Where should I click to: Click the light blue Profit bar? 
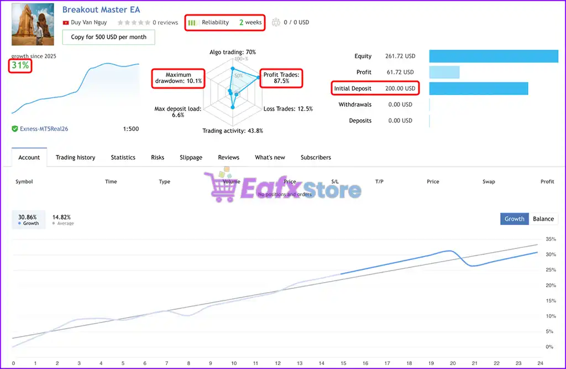tap(444, 72)
